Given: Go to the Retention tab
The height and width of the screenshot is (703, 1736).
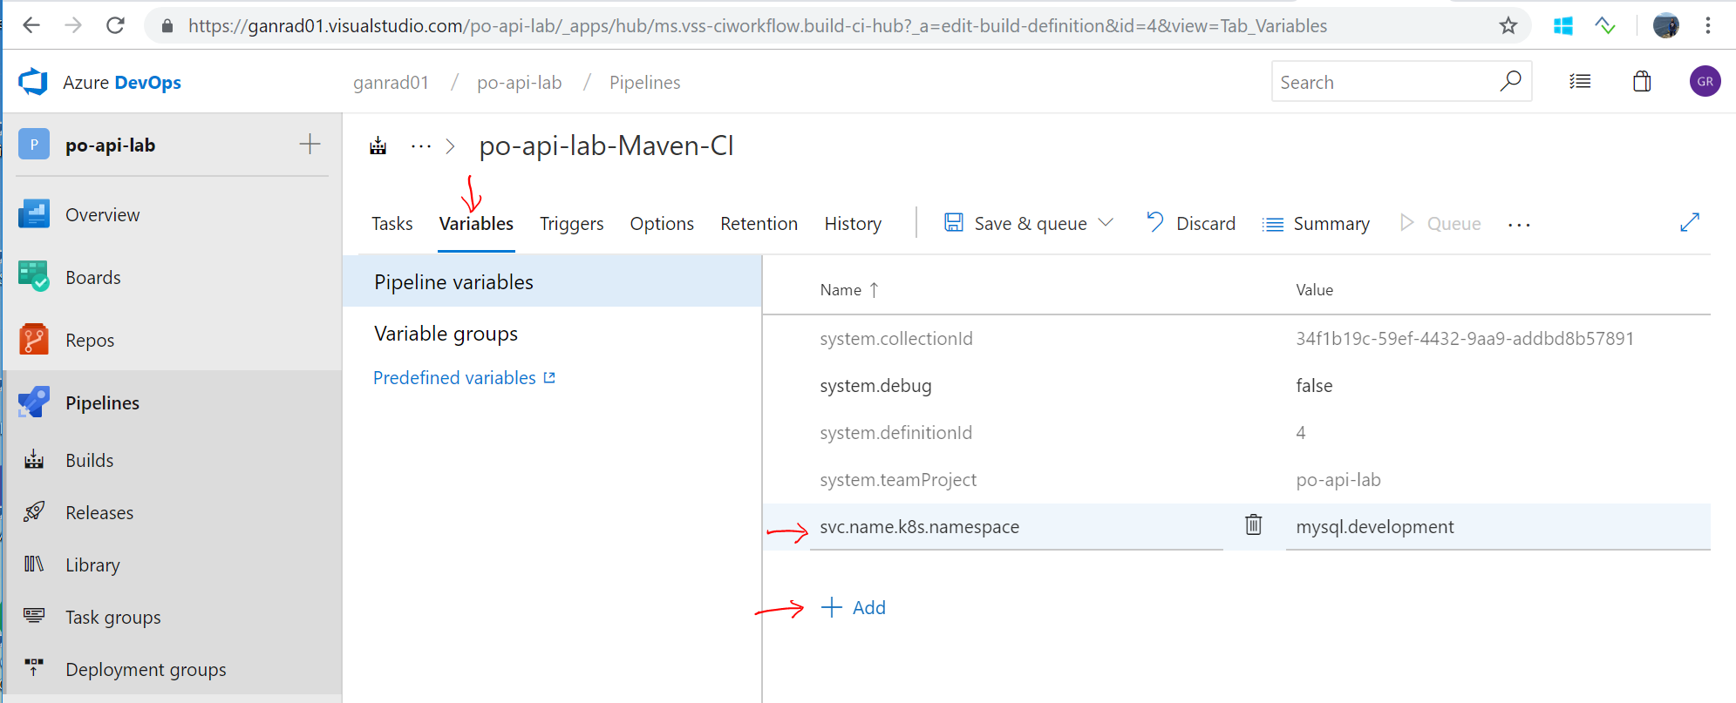Looking at the screenshot, I should (759, 224).
